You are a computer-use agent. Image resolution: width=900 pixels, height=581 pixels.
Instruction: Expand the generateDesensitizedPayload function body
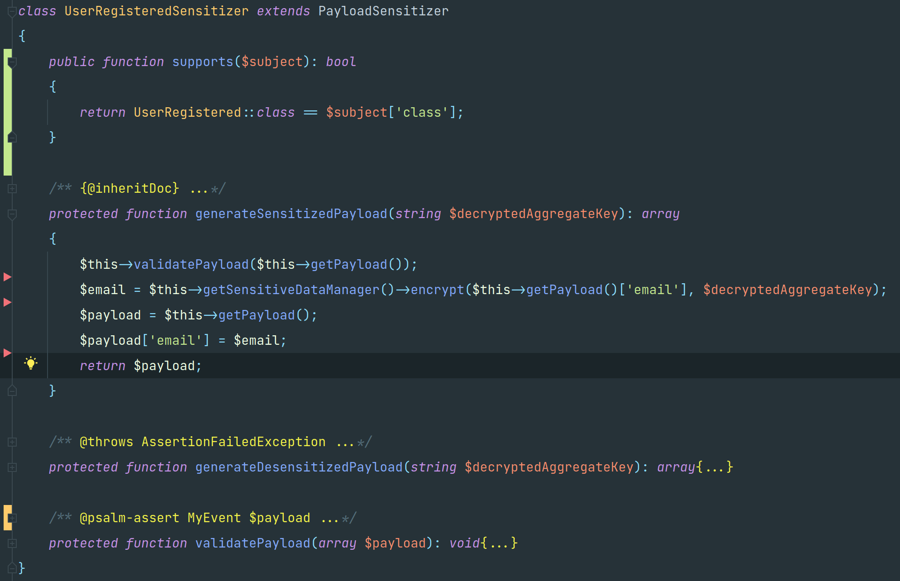click(13, 467)
